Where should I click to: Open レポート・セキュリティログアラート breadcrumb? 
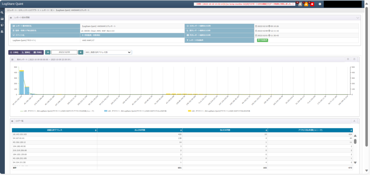coord(24,10)
